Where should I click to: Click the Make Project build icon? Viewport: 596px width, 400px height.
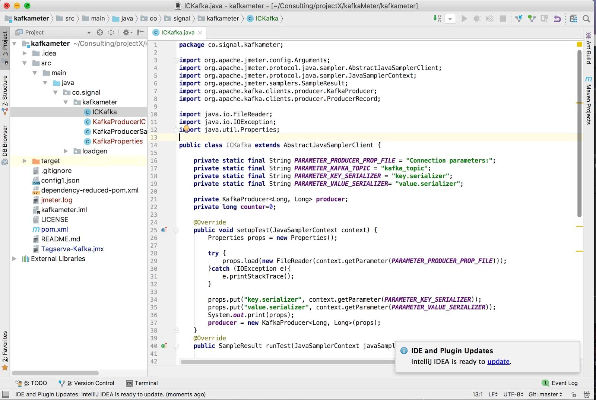pos(437,18)
